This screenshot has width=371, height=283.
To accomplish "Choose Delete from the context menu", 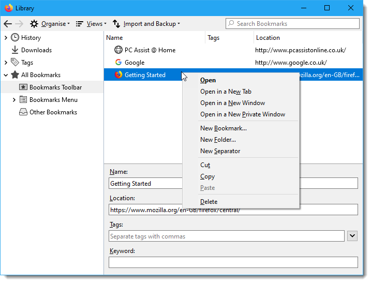I will [x=241, y=202].
